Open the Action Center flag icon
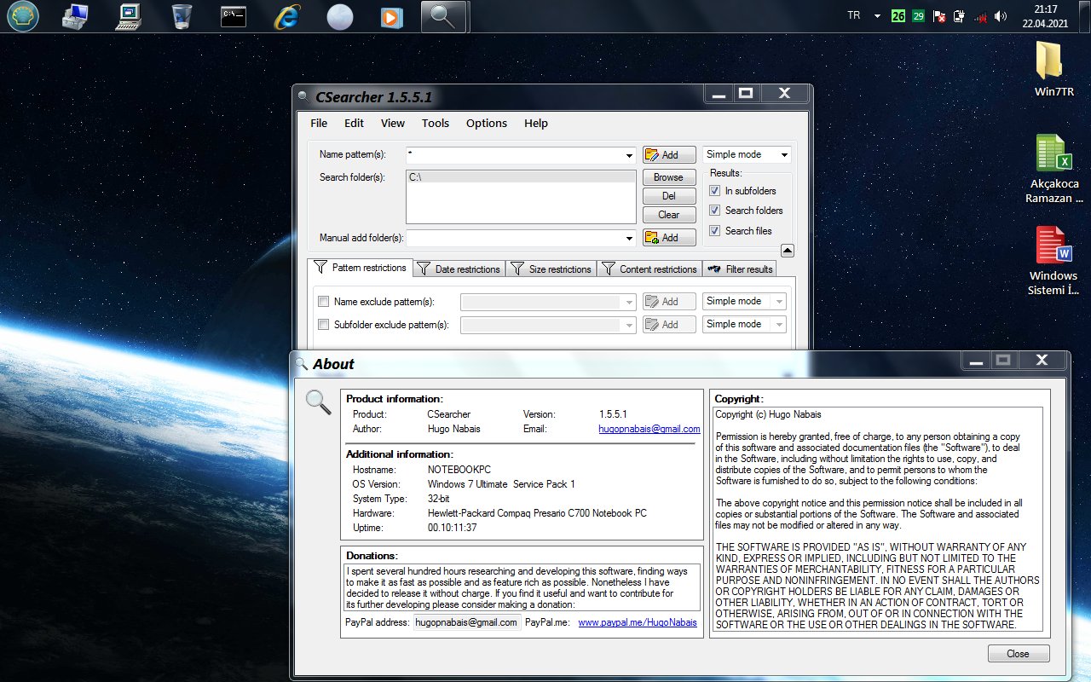 [x=939, y=15]
